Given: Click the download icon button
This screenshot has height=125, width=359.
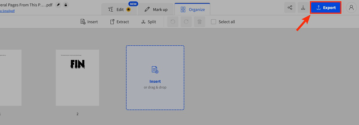Looking at the screenshot, I should point(303,8).
